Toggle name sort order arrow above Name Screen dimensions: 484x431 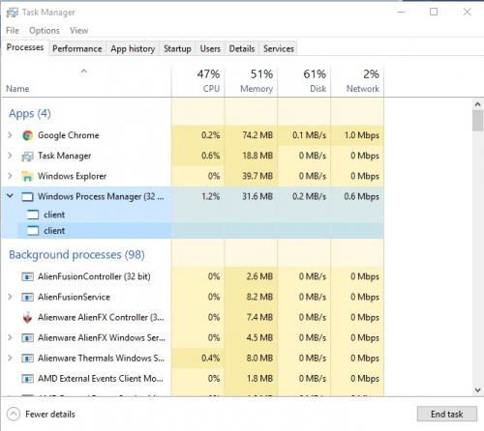point(84,72)
